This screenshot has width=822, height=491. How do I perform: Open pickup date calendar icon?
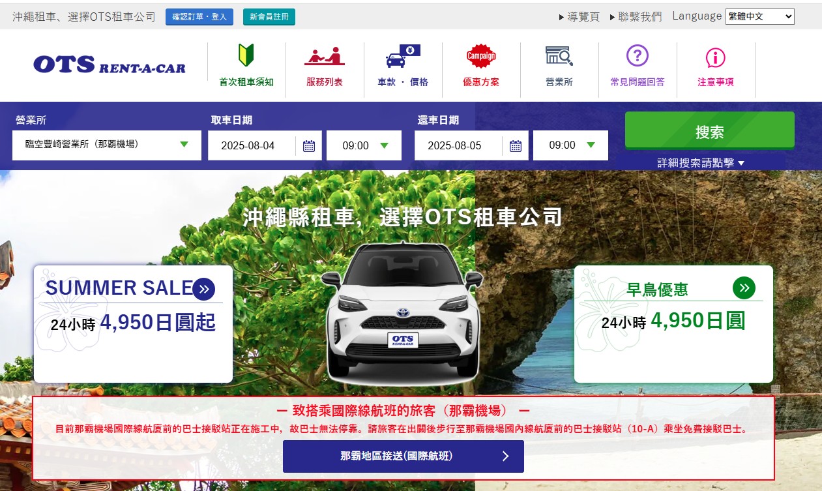coord(309,146)
